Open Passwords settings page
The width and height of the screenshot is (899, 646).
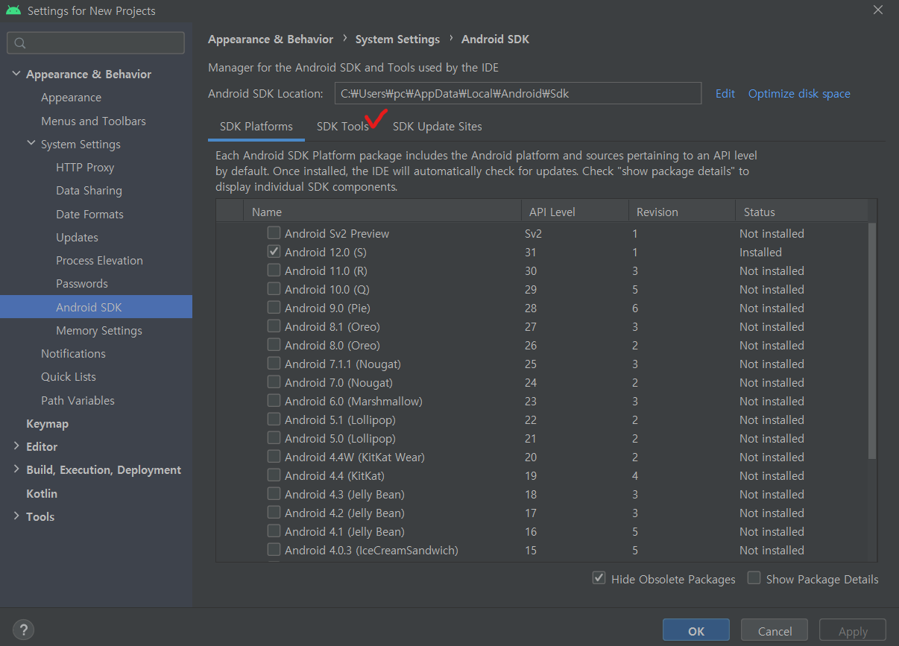click(82, 283)
